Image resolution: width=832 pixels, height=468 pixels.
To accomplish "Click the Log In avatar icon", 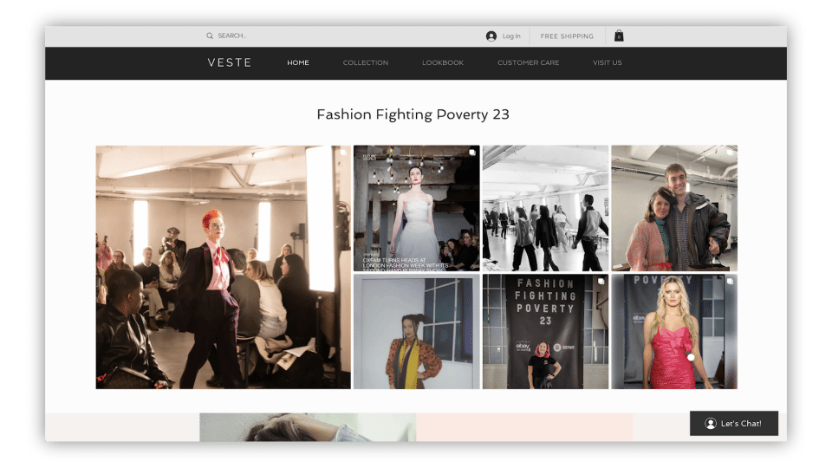I will [x=491, y=36].
